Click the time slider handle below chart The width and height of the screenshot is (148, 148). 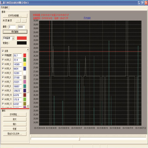(x=80, y=138)
